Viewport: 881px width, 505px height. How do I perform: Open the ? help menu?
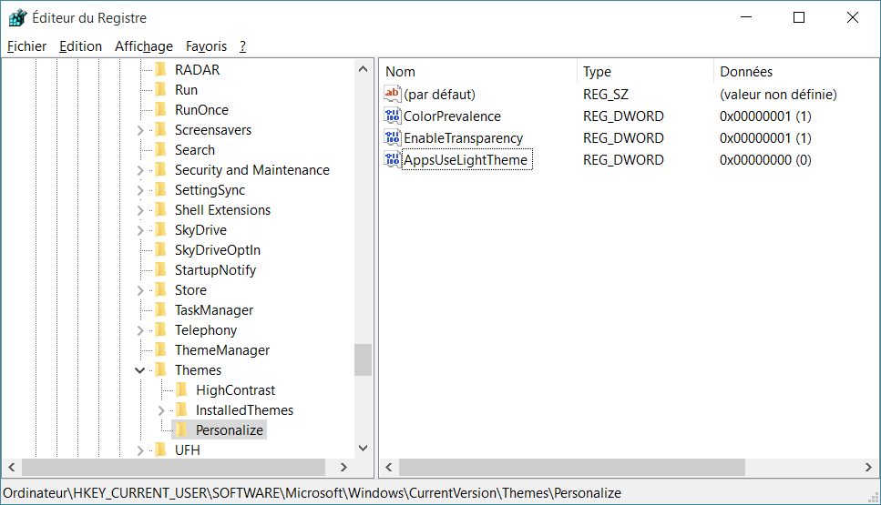click(x=242, y=46)
